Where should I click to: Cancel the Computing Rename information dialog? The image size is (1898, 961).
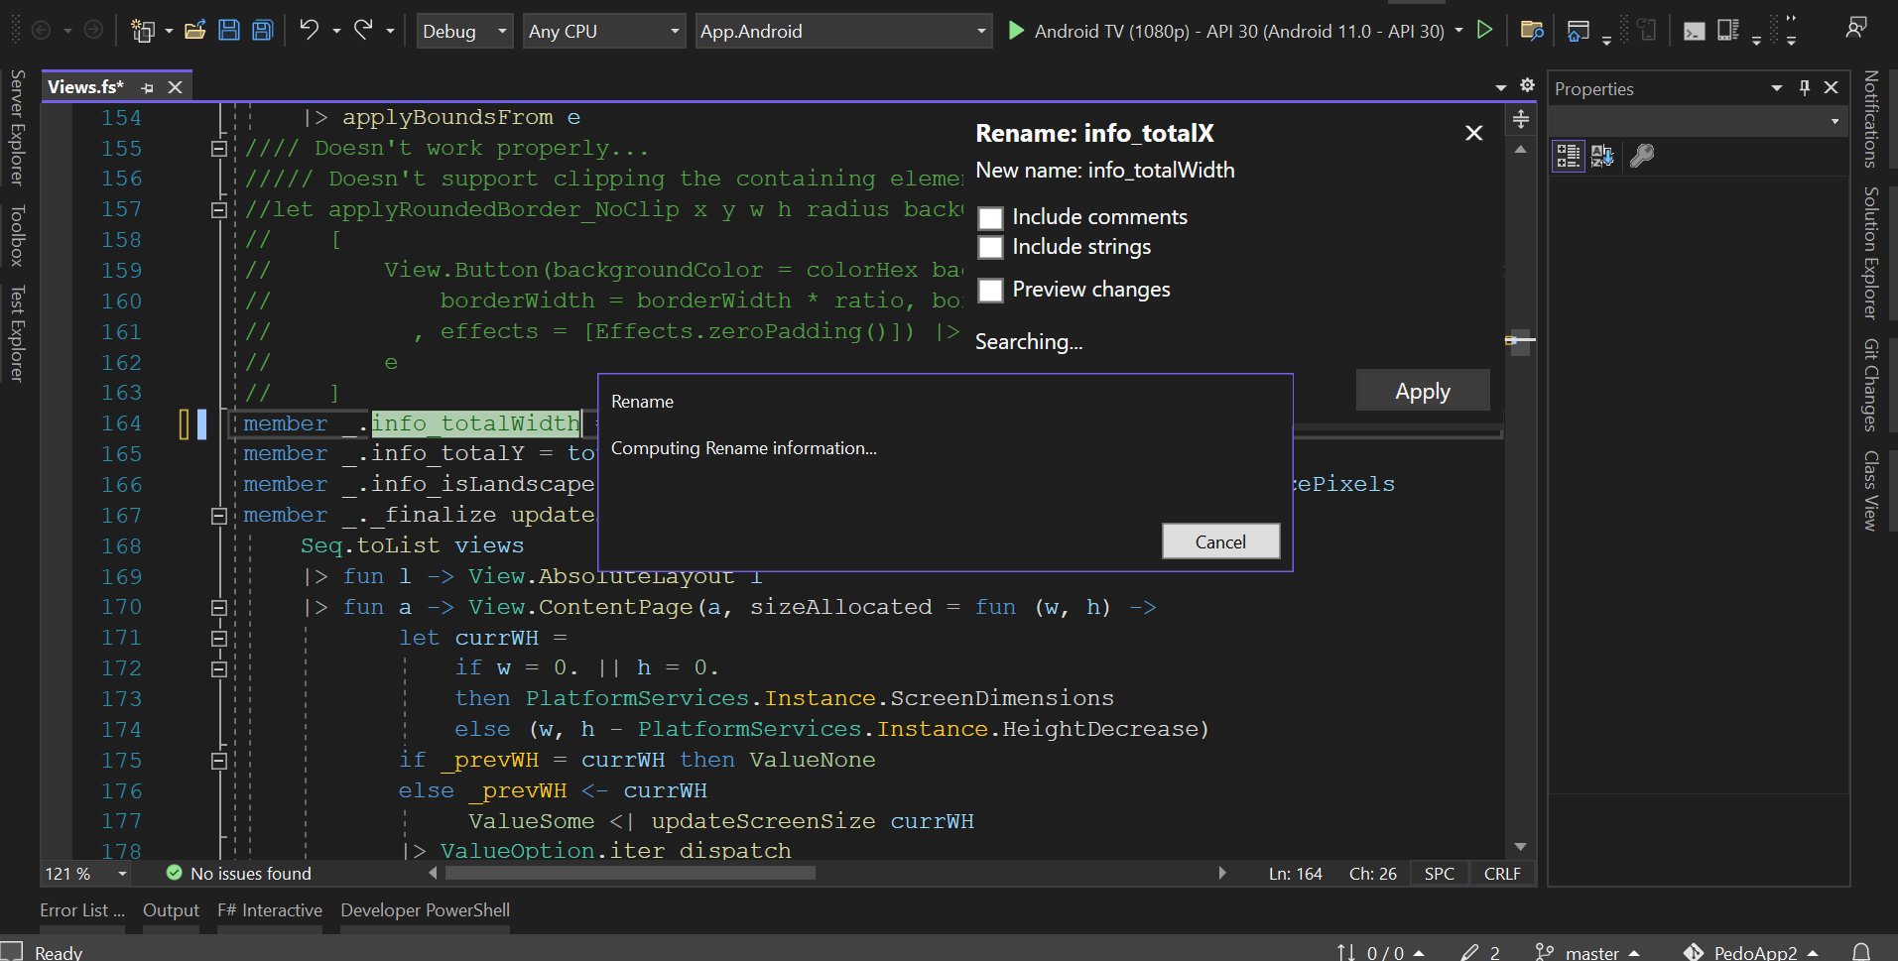point(1220,541)
